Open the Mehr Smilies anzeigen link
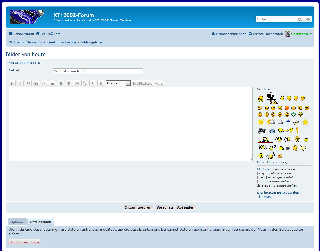The width and height of the screenshot is (320, 251). [274, 162]
